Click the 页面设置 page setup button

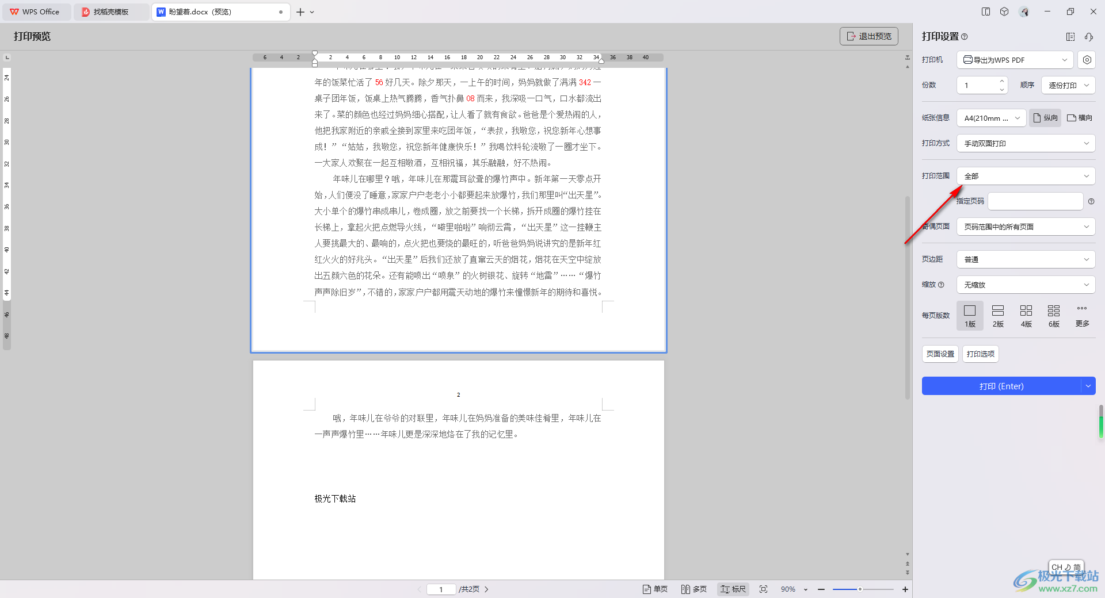[940, 354]
